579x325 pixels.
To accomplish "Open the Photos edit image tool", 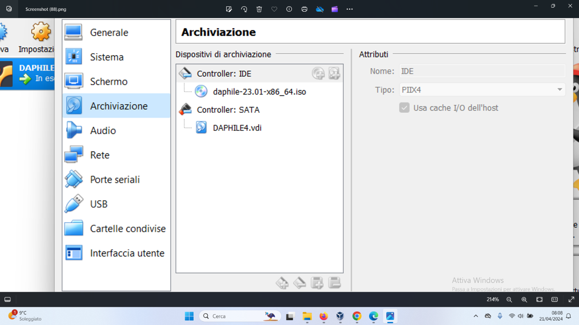I will pyautogui.click(x=229, y=9).
